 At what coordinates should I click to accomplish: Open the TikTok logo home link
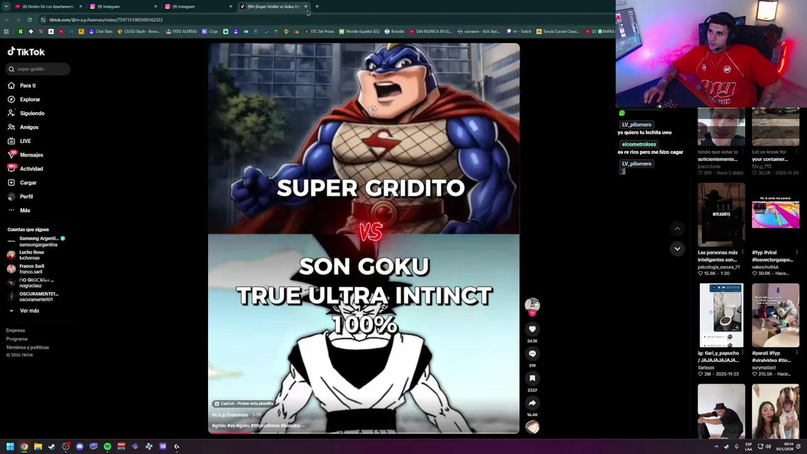pyautogui.click(x=26, y=52)
